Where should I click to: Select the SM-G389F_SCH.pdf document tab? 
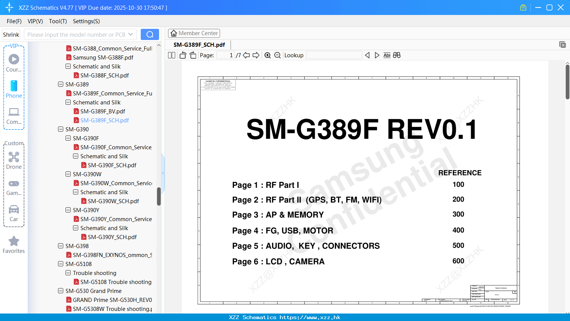click(x=199, y=45)
